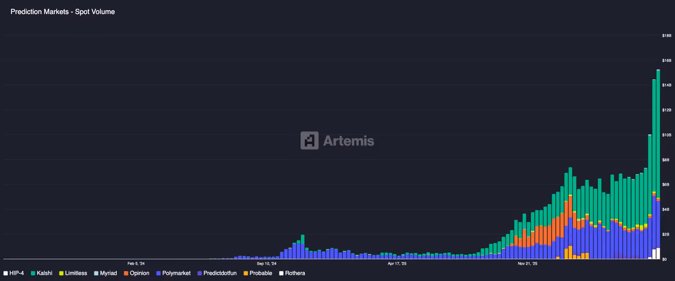Toggle the Opinion legend entry
The image size is (675, 281).
click(x=138, y=273)
